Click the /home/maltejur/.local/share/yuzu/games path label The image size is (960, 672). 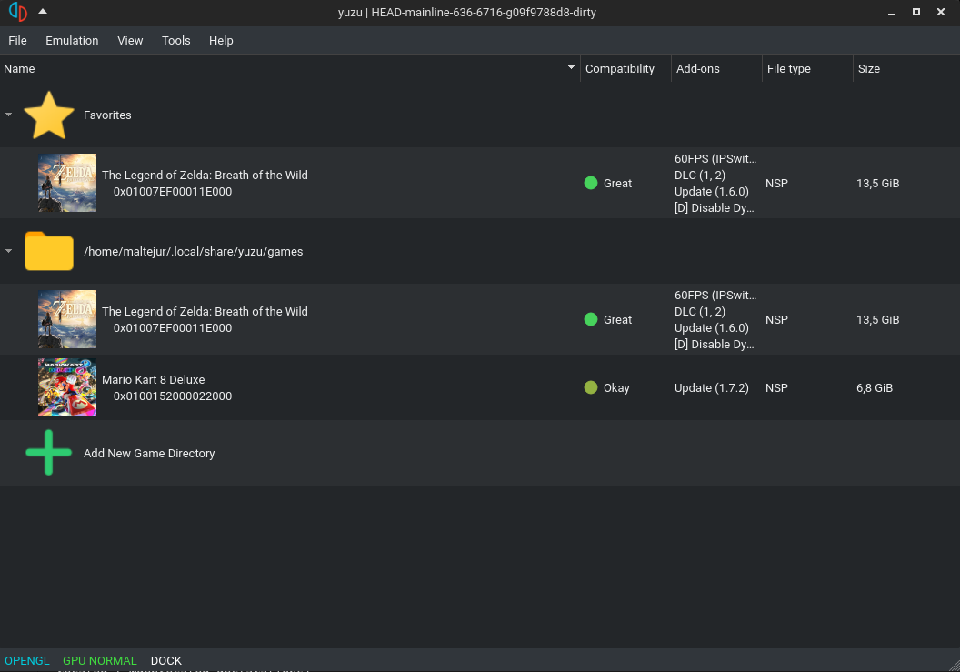pyautogui.click(x=193, y=252)
